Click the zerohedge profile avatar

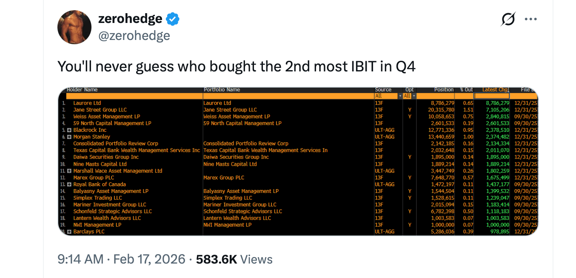74,27
